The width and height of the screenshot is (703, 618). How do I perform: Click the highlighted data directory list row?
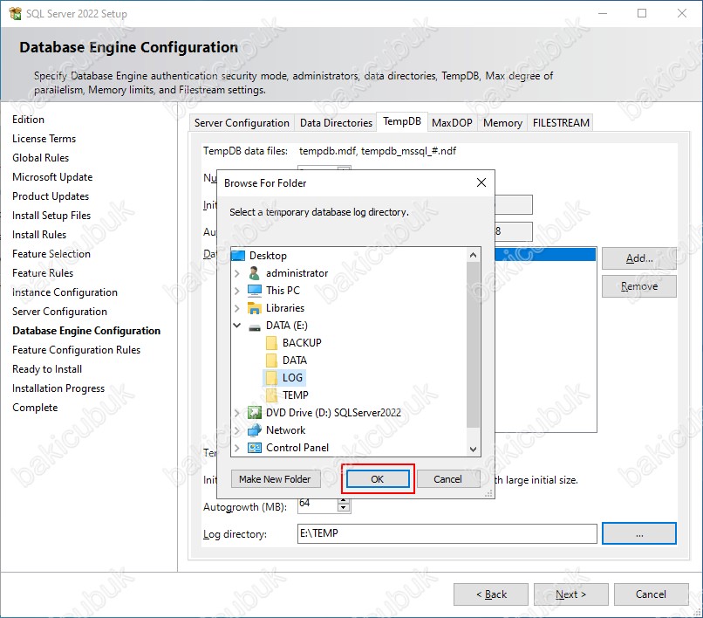tap(546, 255)
